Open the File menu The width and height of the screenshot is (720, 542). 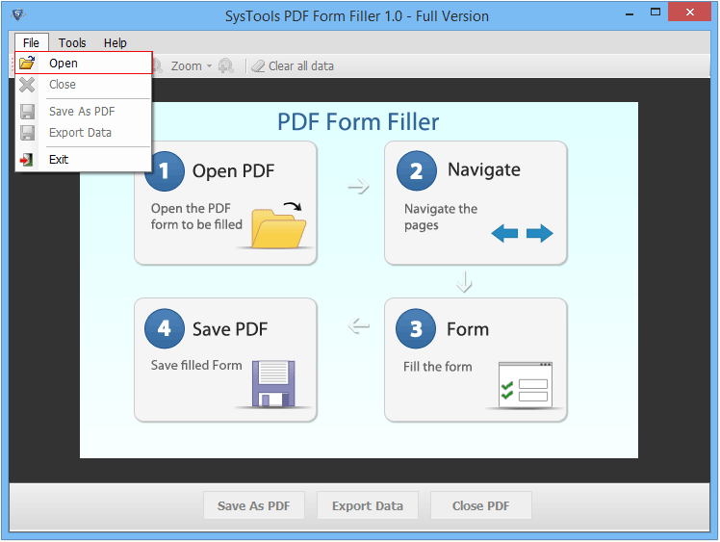click(x=31, y=42)
